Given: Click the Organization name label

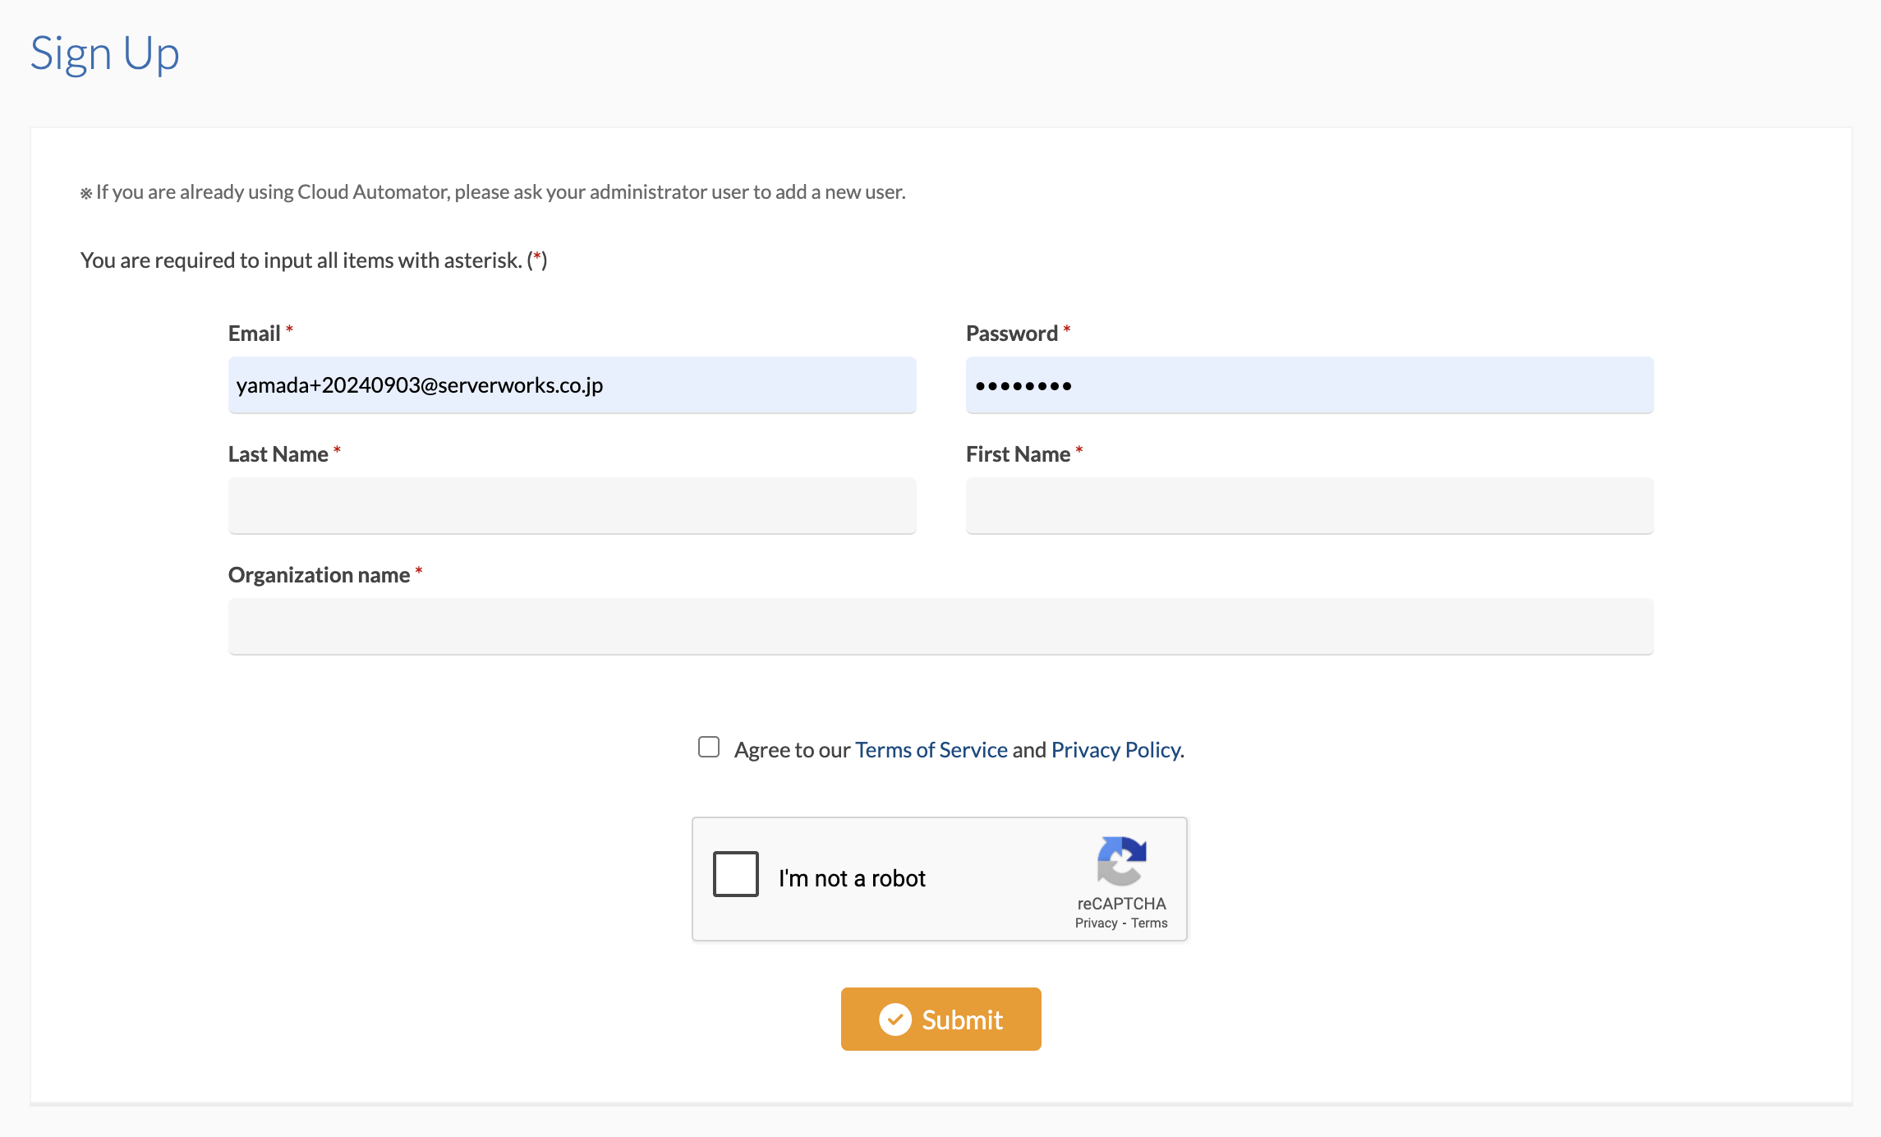Looking at the screenshot, I should 319,574.
